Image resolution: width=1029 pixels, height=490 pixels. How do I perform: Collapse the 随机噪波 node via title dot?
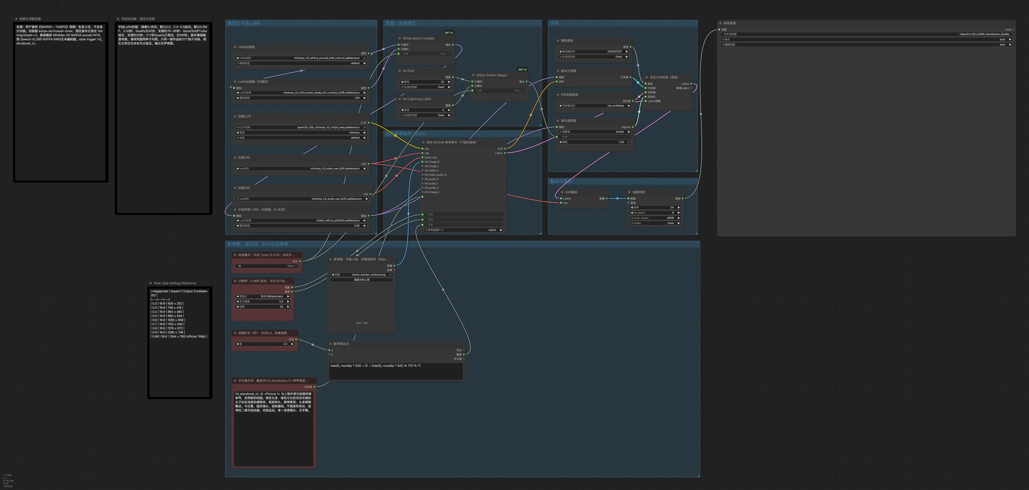click(558, 41)
